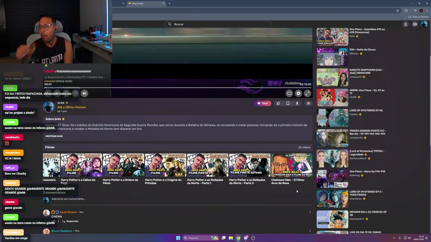Open taskbar microphone tray icon
Viewport: 431px width, 242px height.
pyautogui.click(x=400, y=238)
